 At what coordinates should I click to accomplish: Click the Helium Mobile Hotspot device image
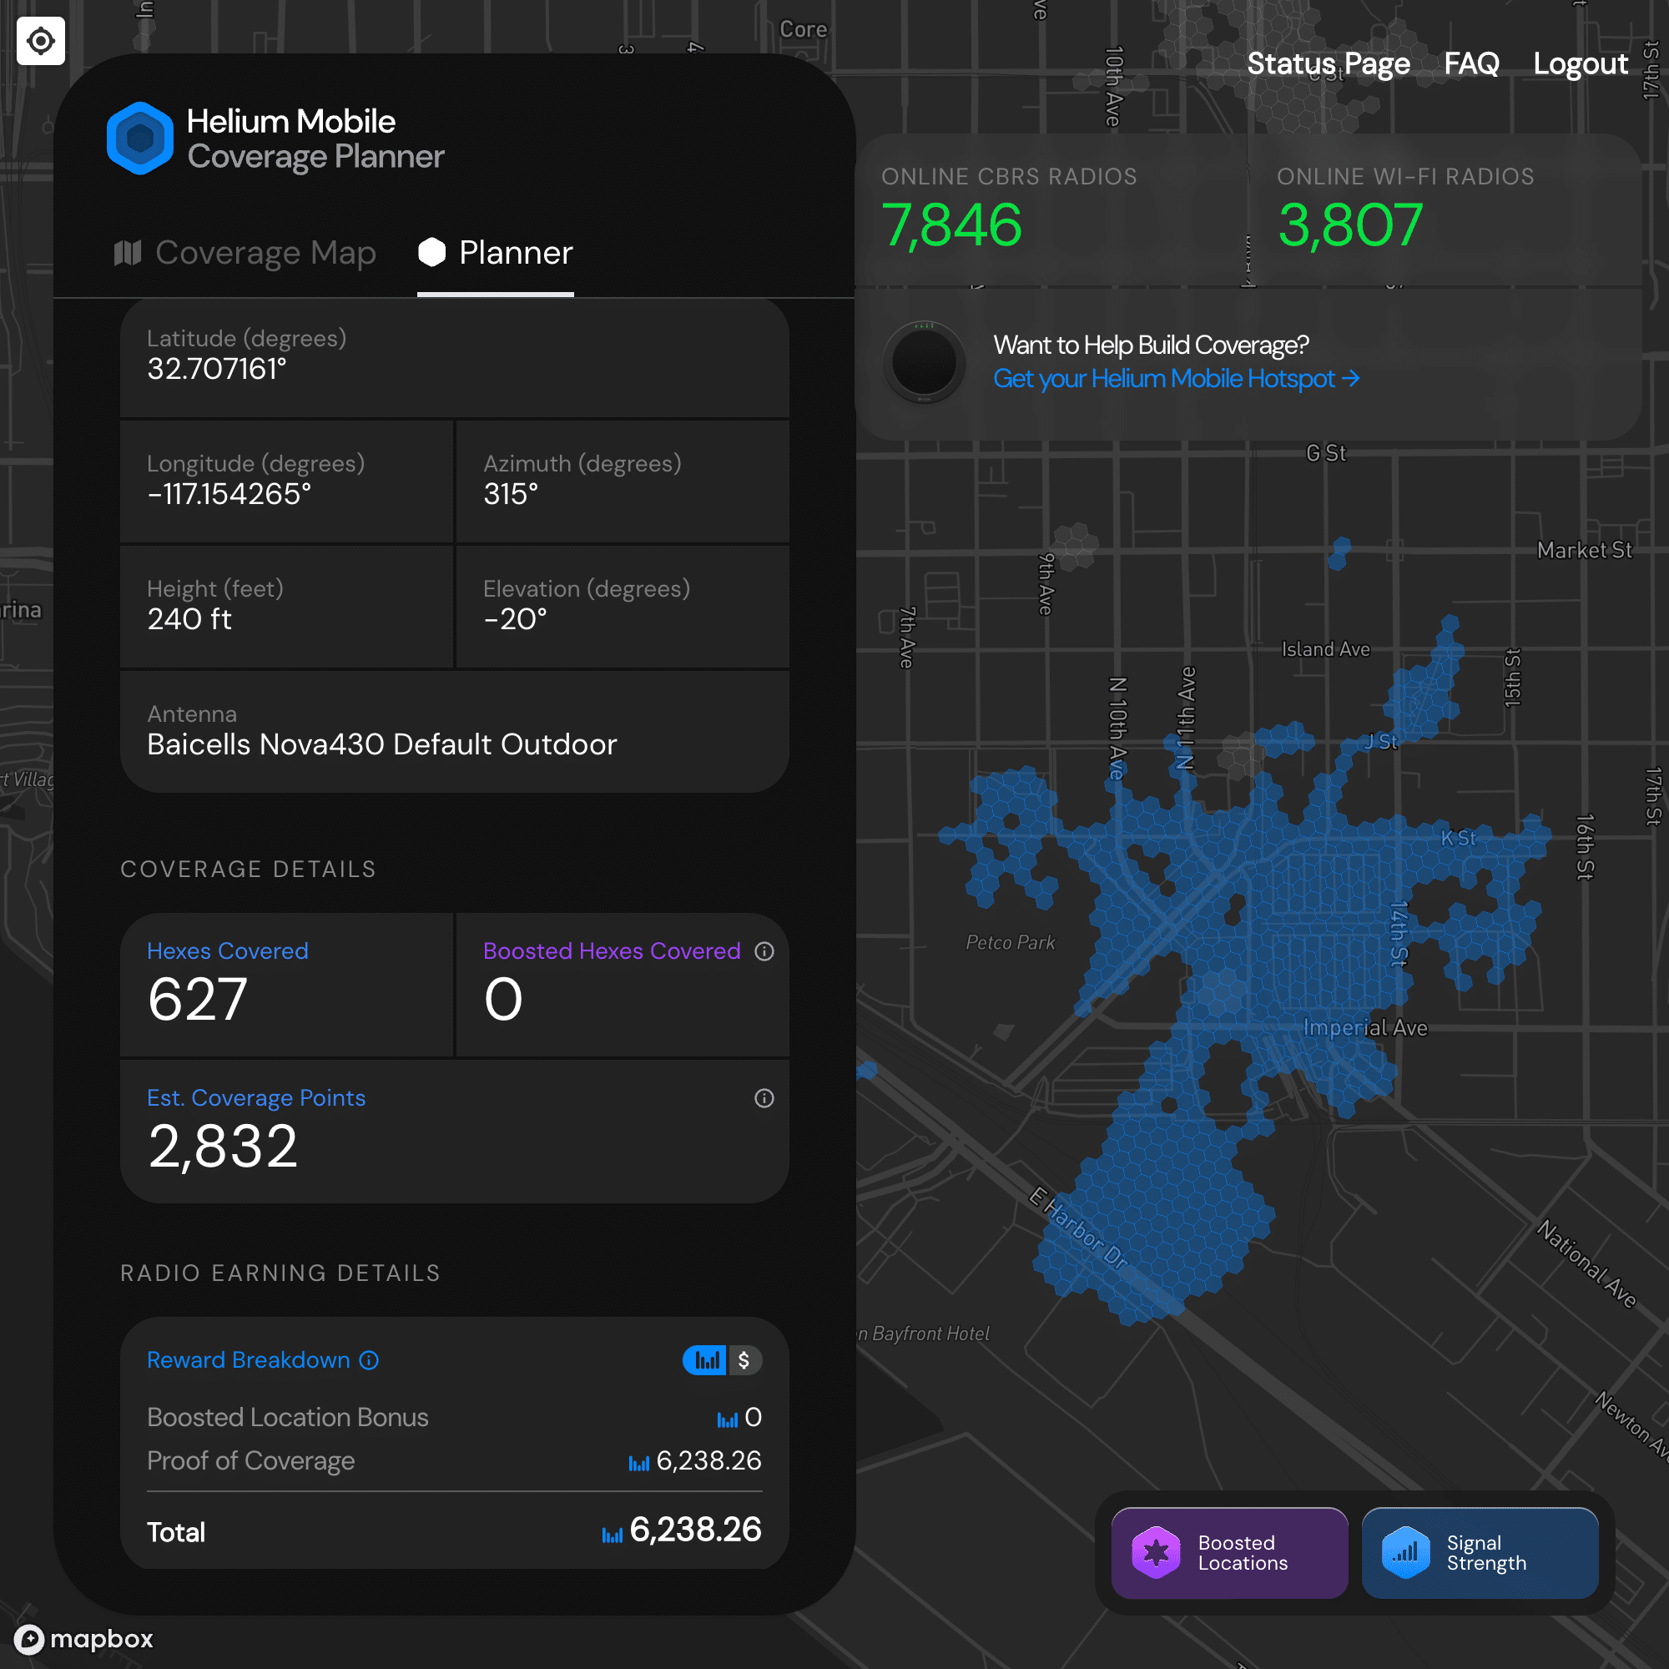924,362
